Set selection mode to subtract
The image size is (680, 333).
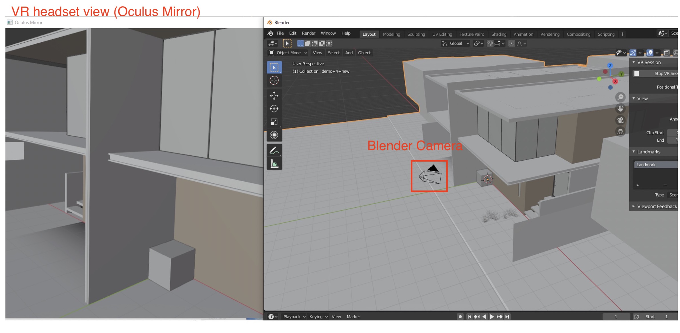[315, 43]
